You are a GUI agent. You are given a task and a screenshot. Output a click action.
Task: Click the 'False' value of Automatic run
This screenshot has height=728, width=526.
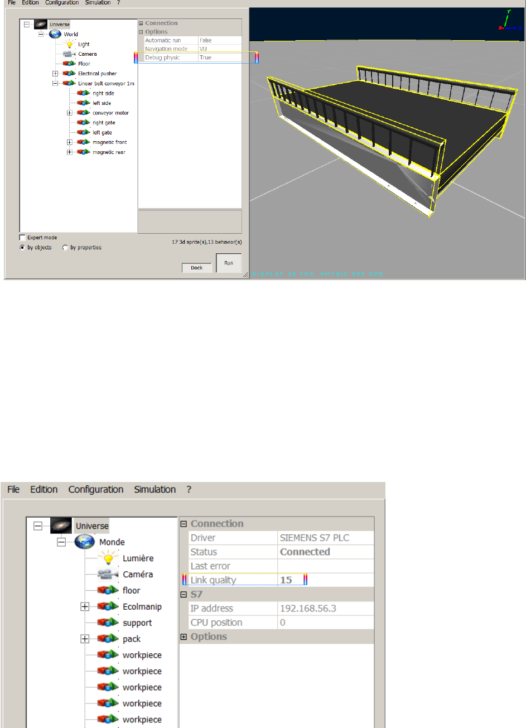tap(220, 40)
